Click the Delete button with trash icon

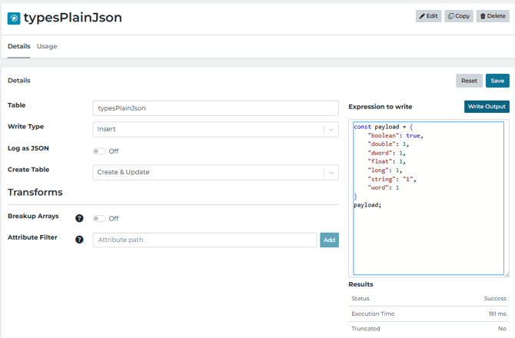tap(493, 16)
